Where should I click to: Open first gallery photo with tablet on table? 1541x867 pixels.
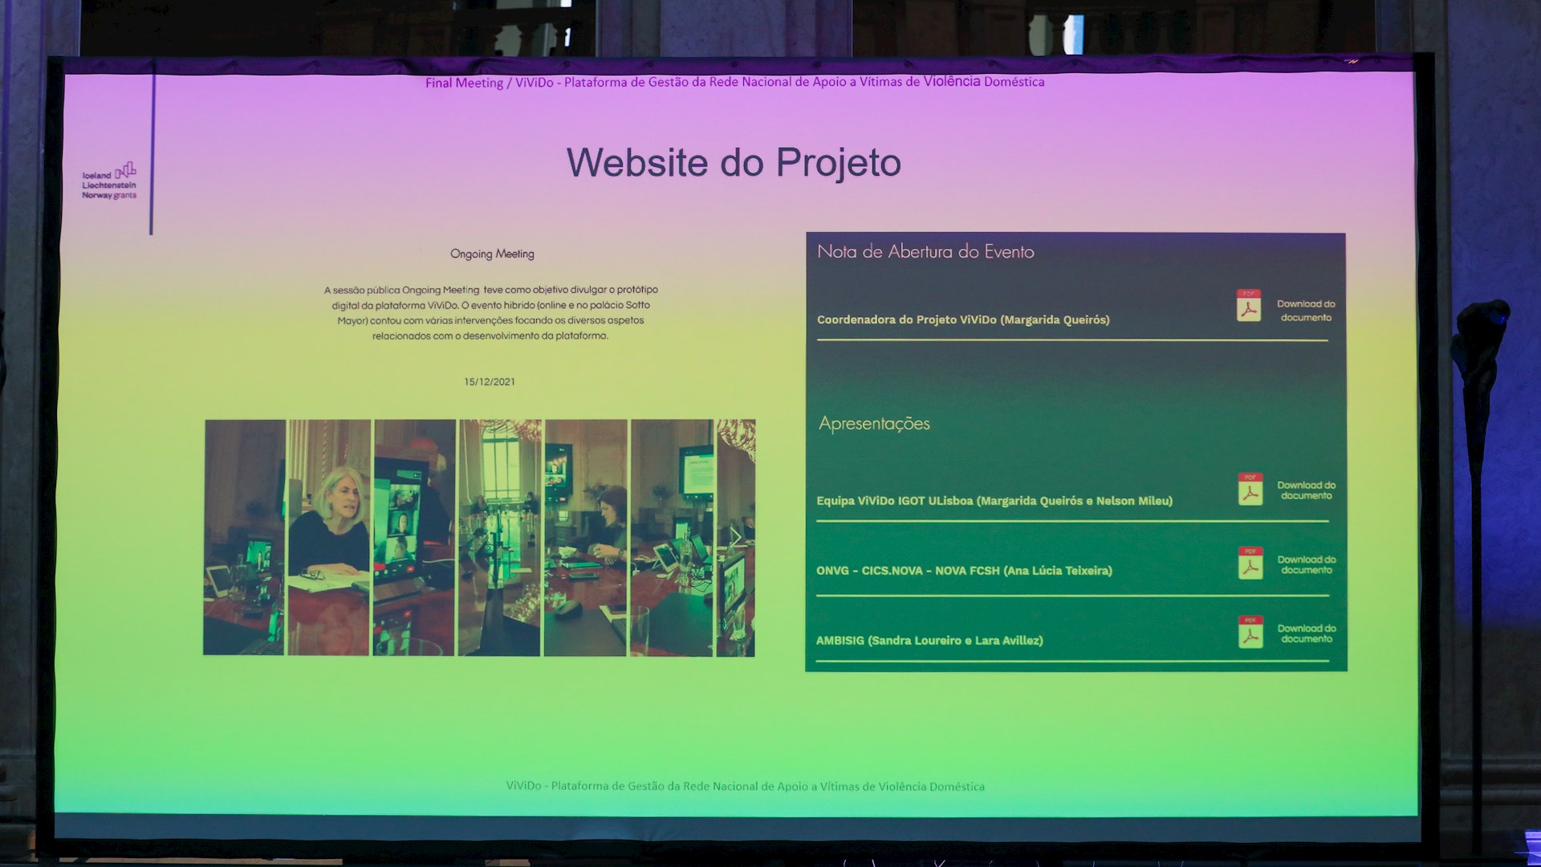[244, 537]
